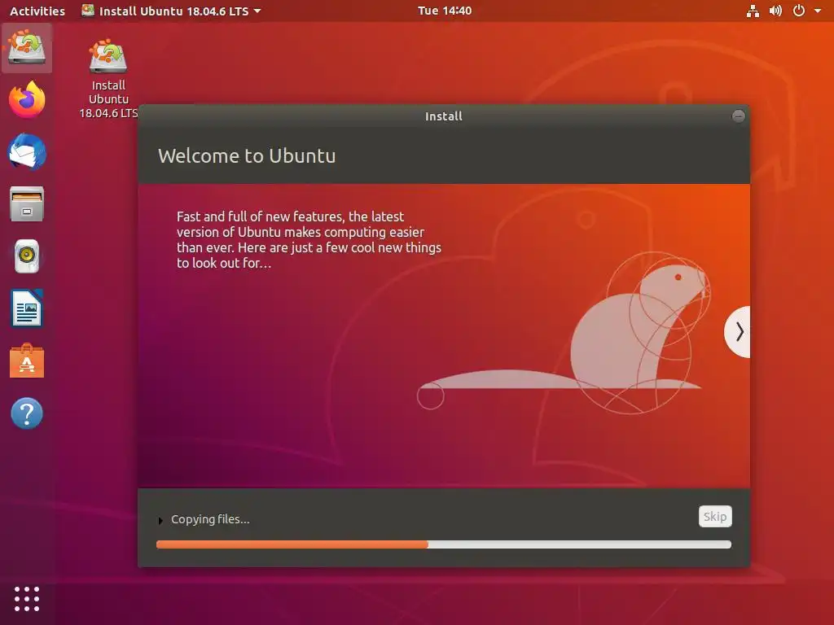Select the Install Ubuntu 18.04.6 LTS desktop icon

[108, 77]
